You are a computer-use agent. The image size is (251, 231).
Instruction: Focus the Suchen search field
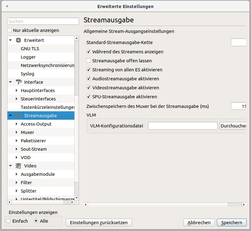(x=43, y=21)
